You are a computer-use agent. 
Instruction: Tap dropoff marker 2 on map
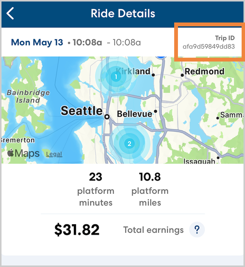(129, 143)
